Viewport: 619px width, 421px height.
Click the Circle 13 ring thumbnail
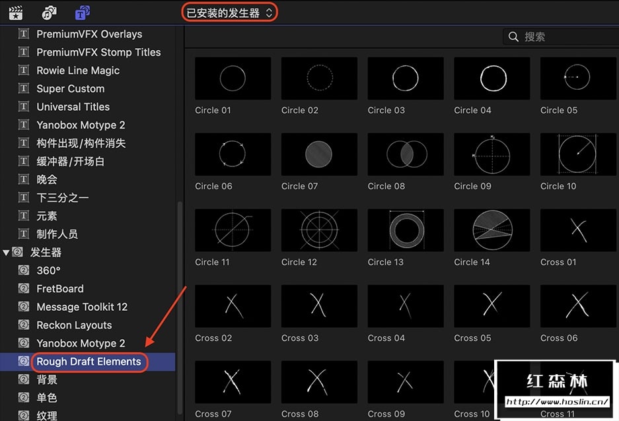tap(406, 230)
